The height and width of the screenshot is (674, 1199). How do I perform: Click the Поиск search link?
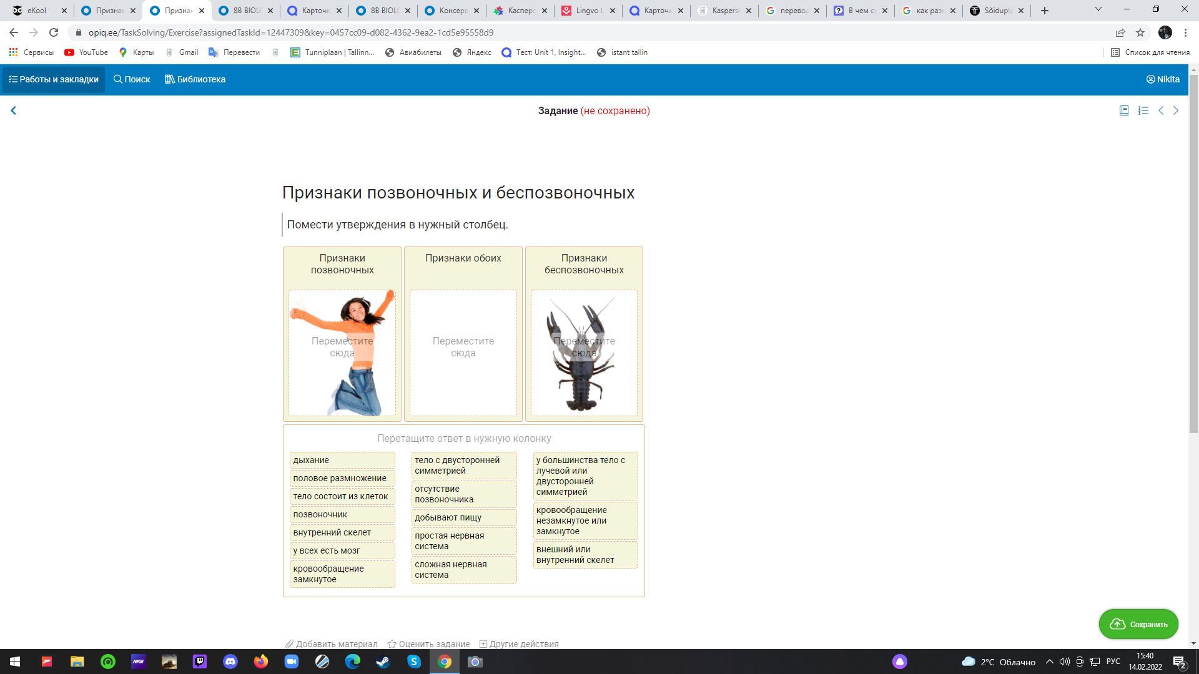(x=132, y=79)
